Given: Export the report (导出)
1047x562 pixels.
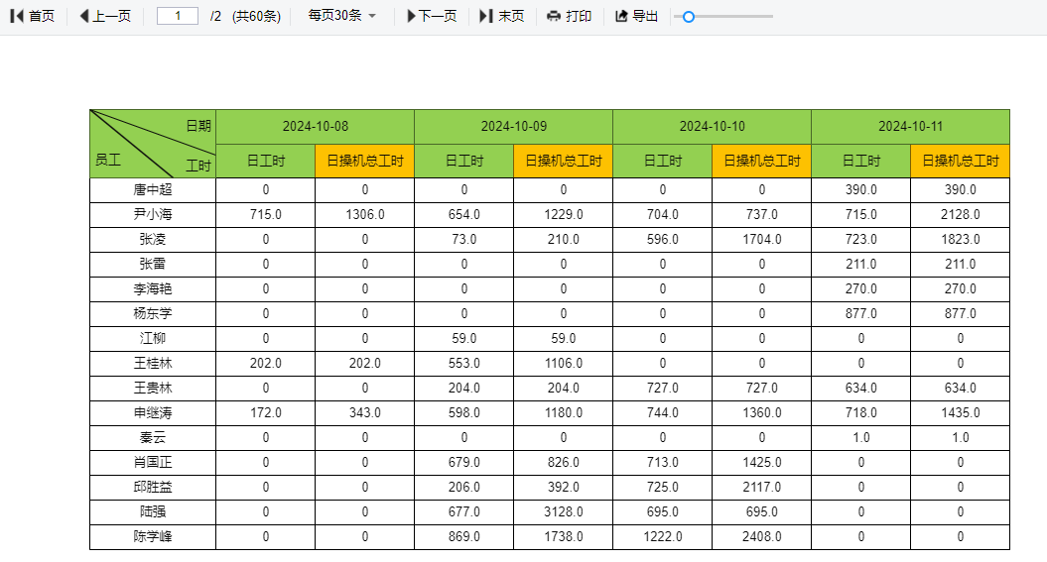Looking at the screenshot, I should (636, 16).
